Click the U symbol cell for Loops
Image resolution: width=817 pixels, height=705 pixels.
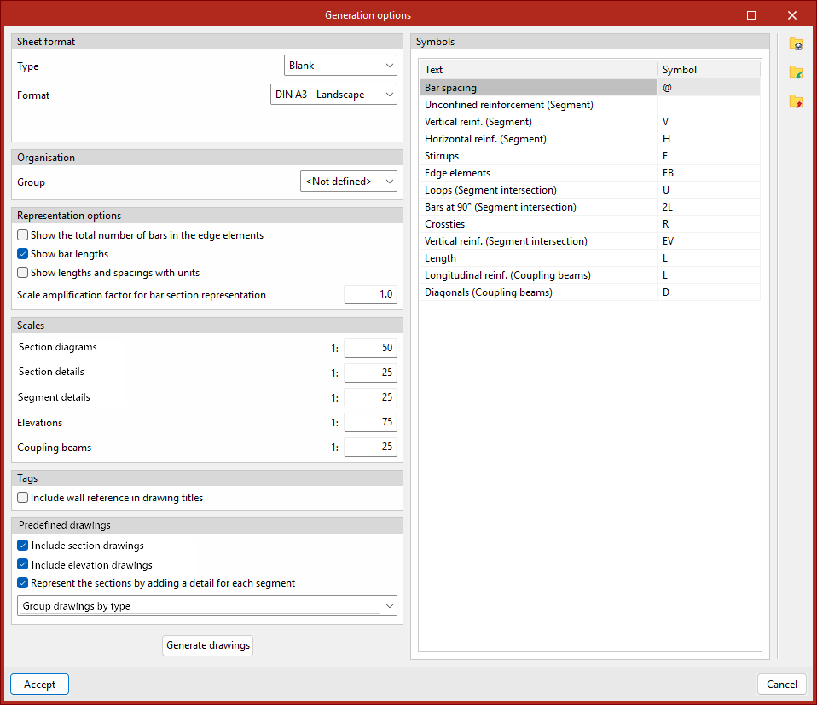coord(709,190)
